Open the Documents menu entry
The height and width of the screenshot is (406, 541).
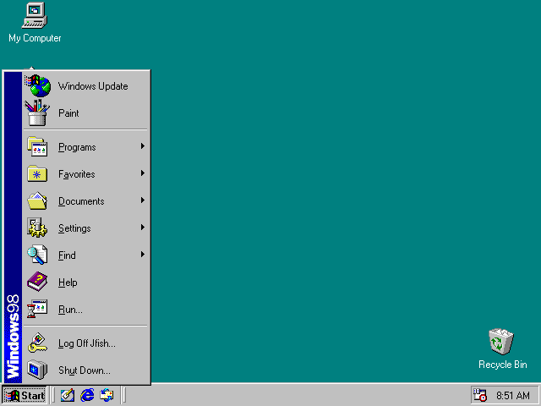[86, 201]
